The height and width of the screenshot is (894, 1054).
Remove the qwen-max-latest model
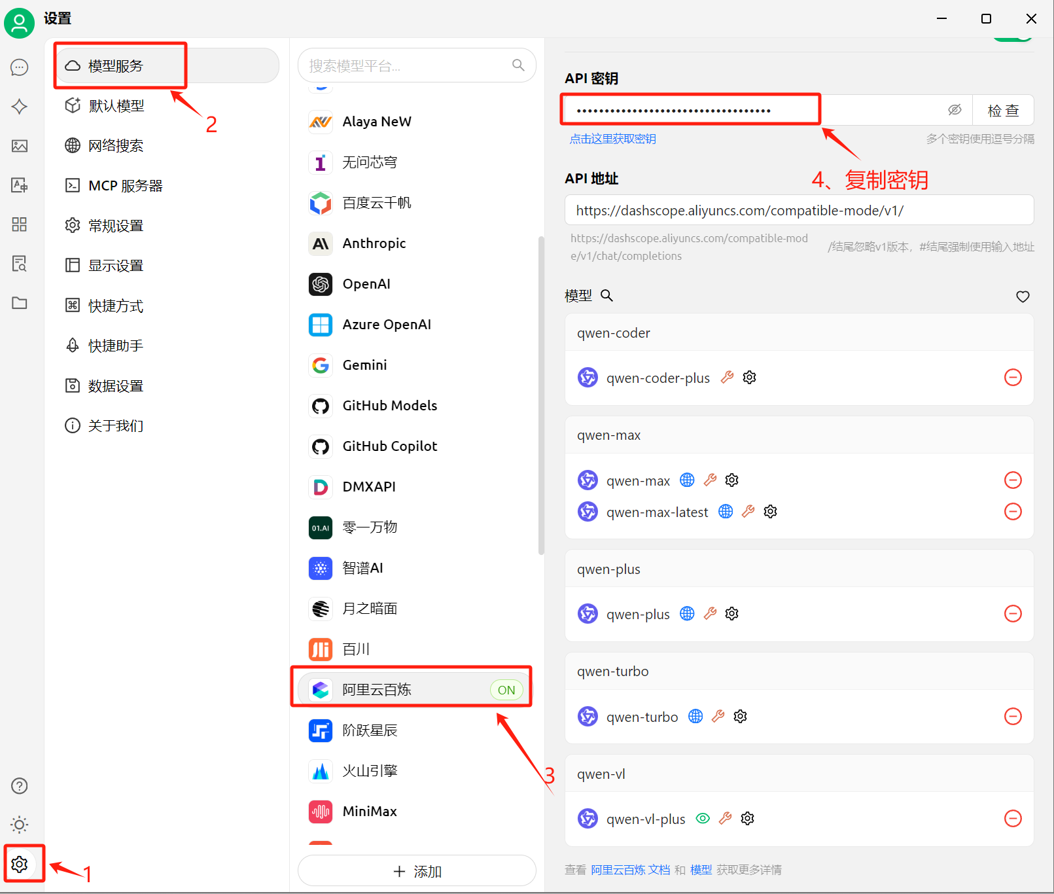pos(1013,512)
